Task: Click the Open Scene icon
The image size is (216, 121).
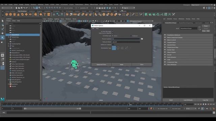Action: 19,8
